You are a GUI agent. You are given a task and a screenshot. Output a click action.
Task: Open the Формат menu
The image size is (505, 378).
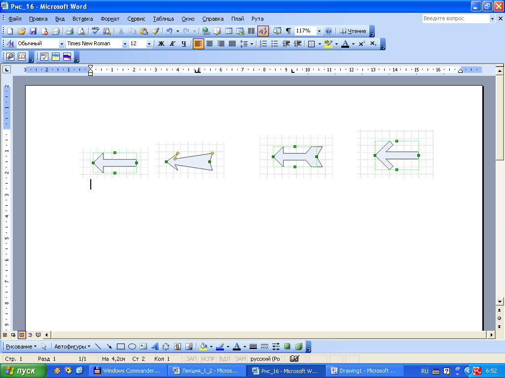[110, 19]
